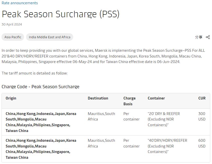This screenshot has height=164, width=212.
Task: Click the 20' DRY & REEFER container cell
Action: tap(164, 119)
